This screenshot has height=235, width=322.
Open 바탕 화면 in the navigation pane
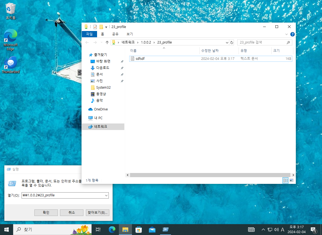point(103,61)
